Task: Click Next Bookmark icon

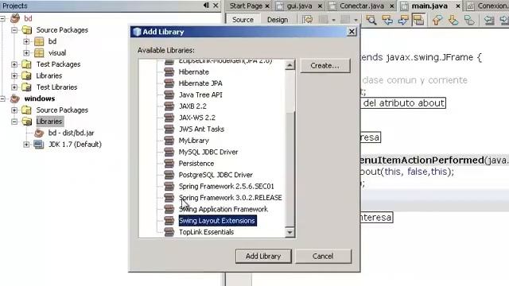Action: pos(453,20)
